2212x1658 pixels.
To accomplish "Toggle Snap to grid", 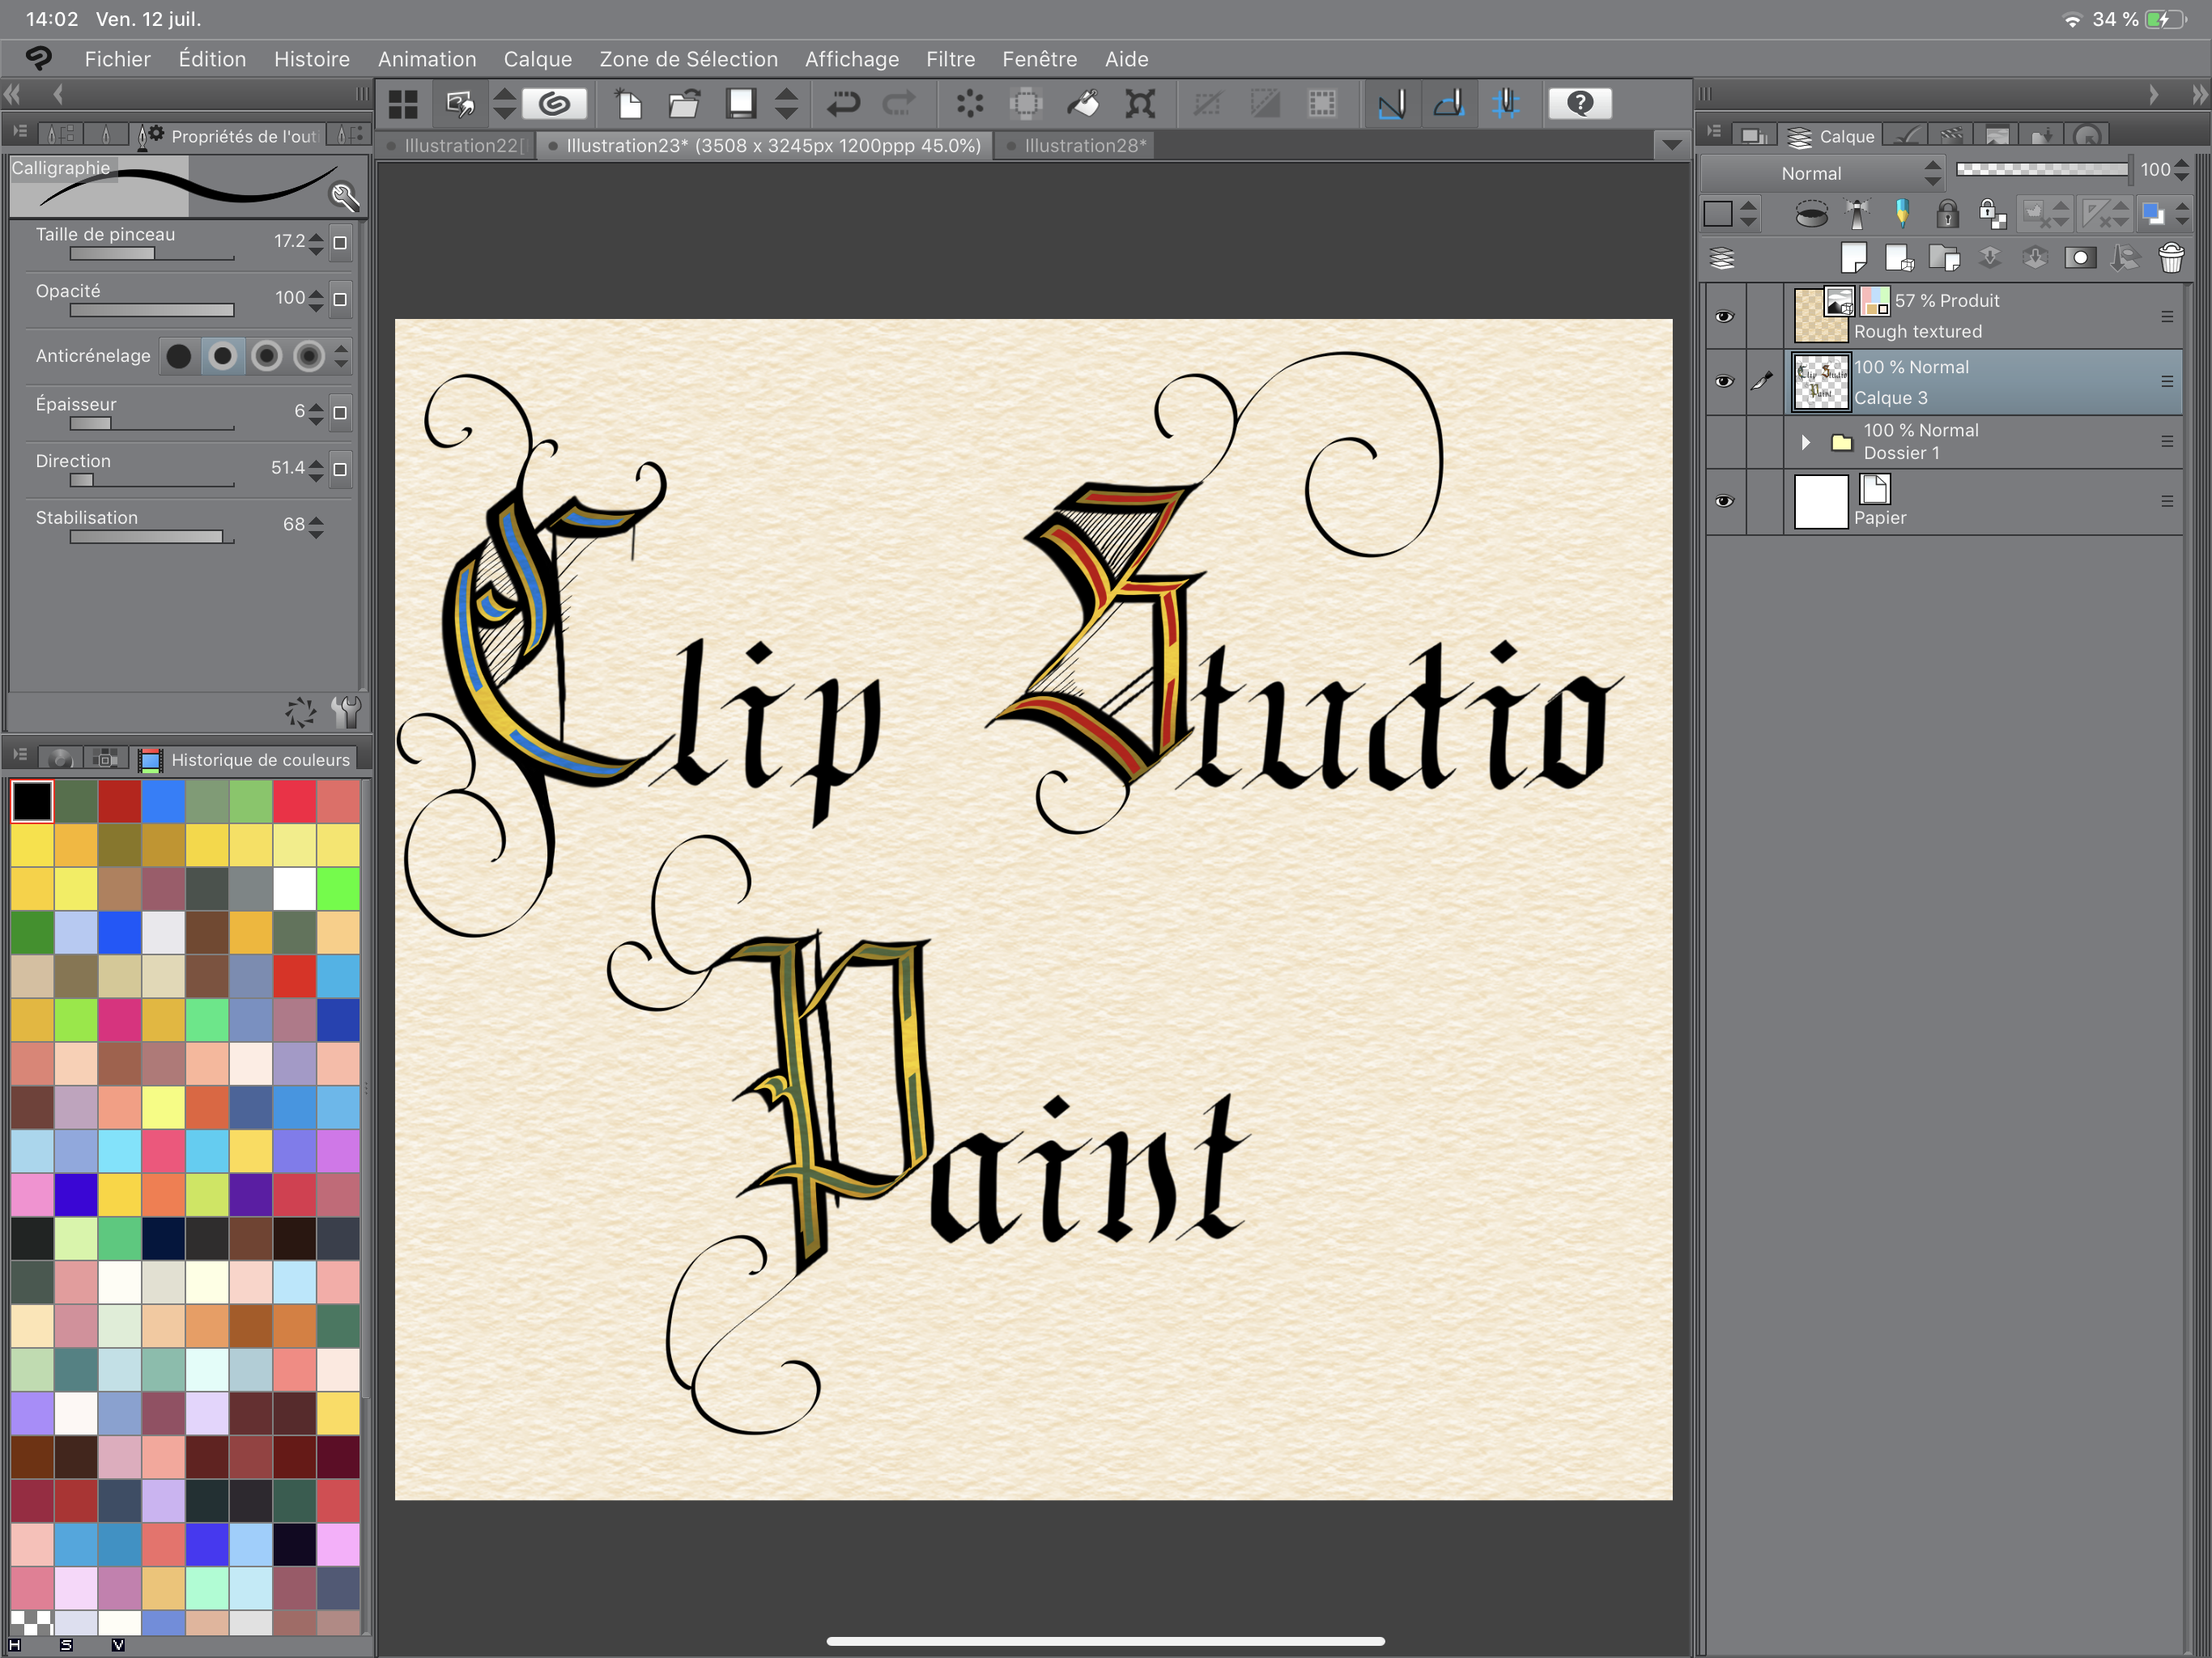I will coord(1505,103).
